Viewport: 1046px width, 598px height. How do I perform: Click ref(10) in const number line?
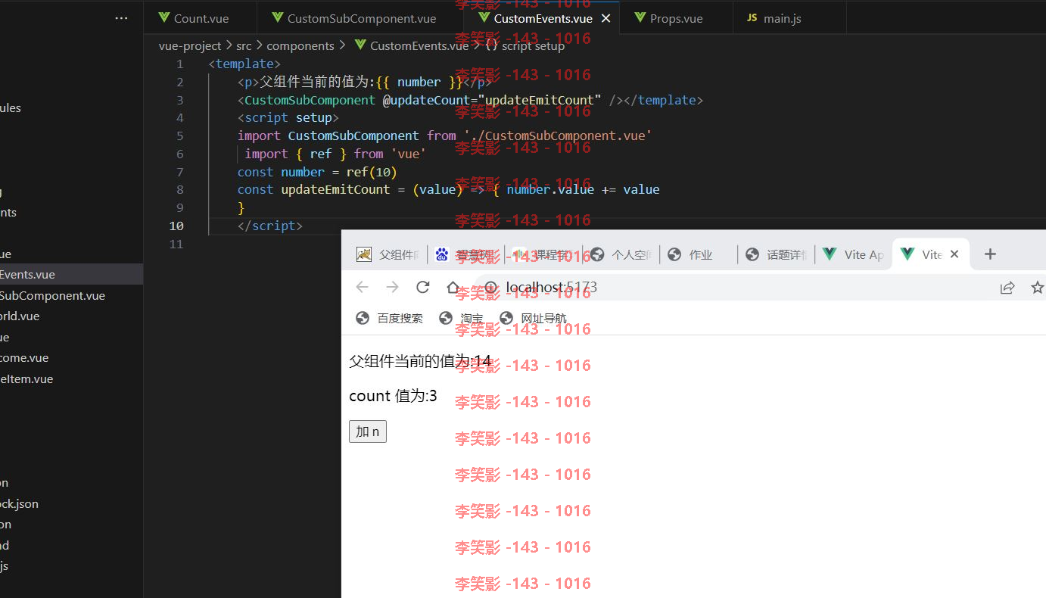pyautogui.click(x=372, y=172)
